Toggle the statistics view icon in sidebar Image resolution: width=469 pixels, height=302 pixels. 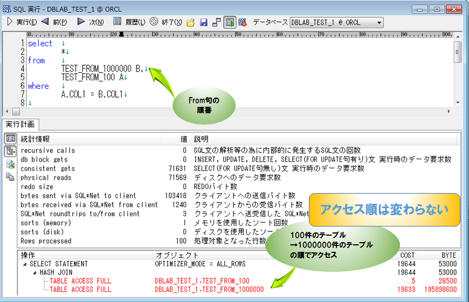click(x=10, y=139)
